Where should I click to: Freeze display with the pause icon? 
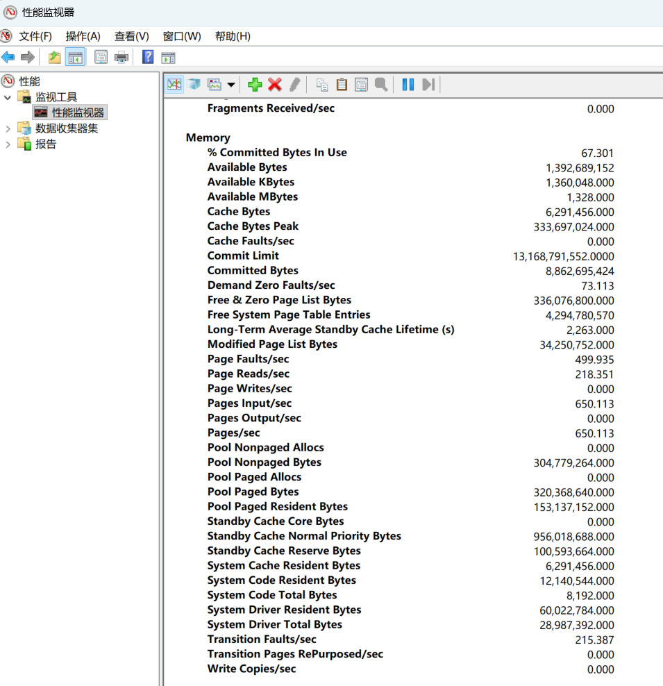click(408, 85)
